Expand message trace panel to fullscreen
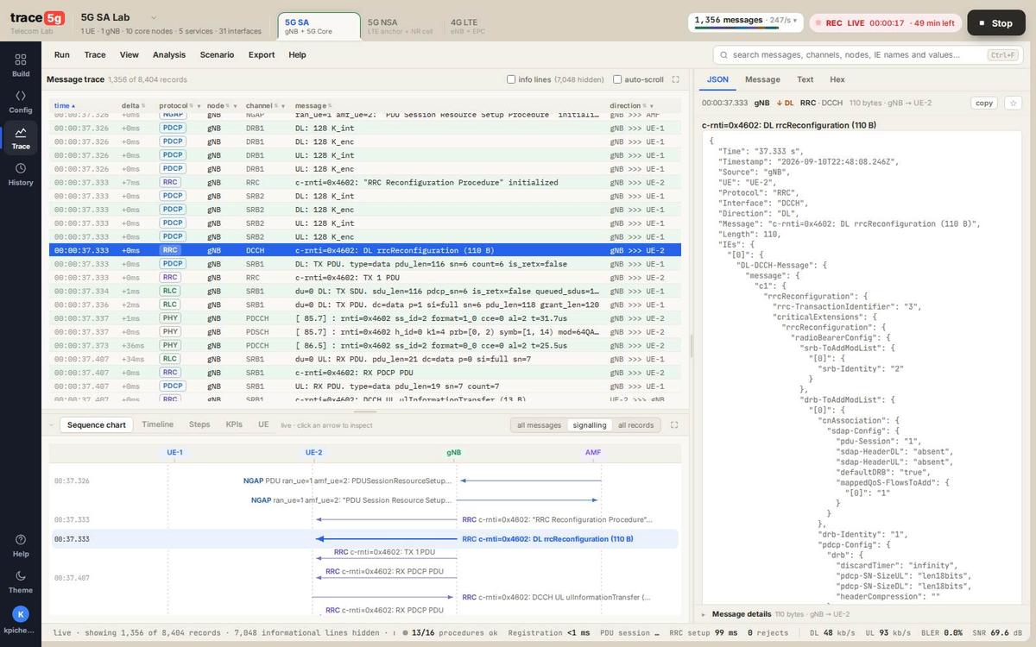Screen dimensions: 1036x647 point(675,79)
